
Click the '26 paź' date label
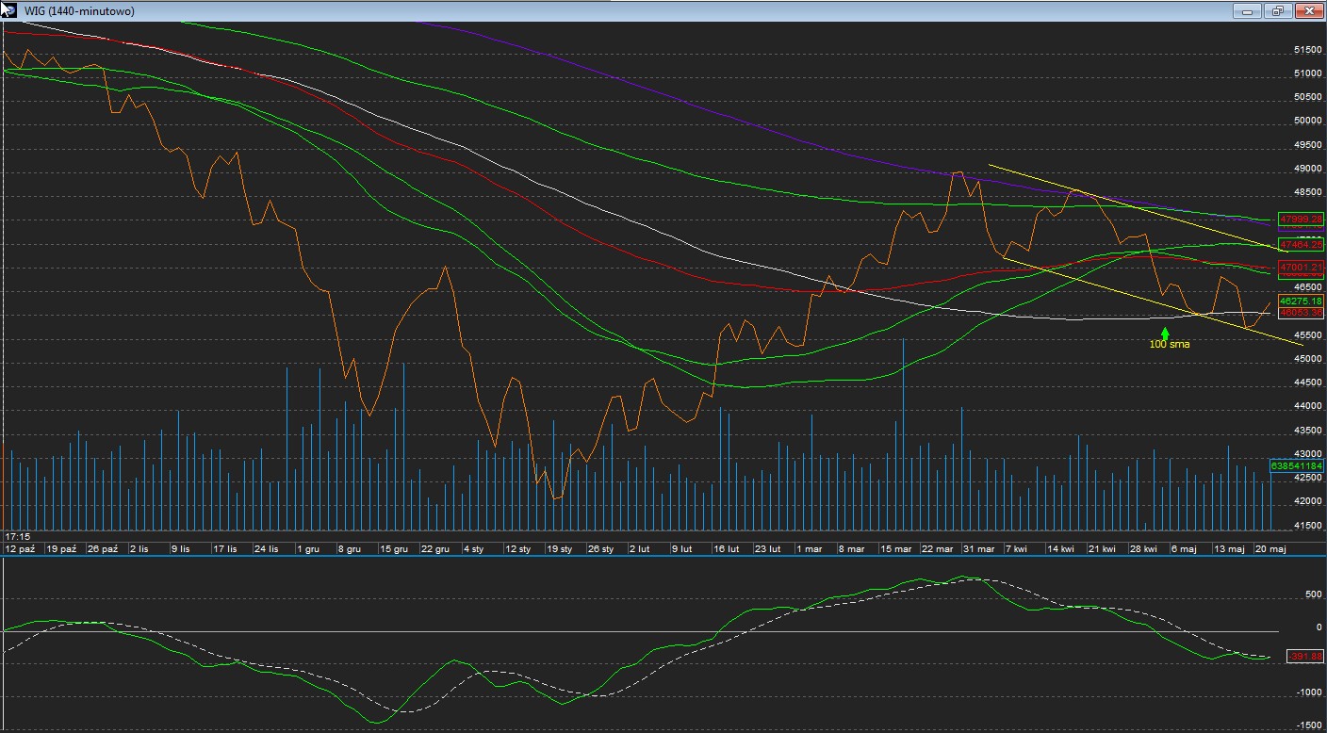tap(103, 547)
